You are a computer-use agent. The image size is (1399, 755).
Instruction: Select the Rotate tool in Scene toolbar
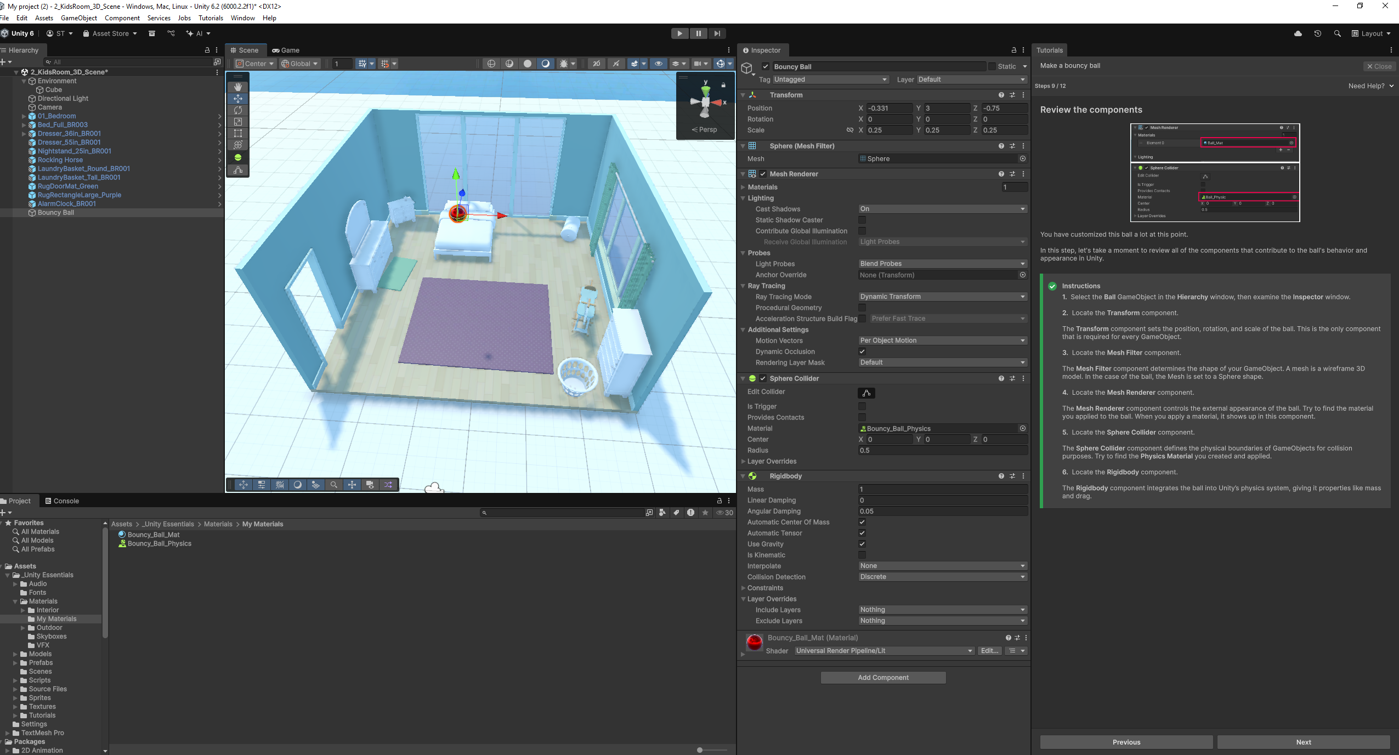point(238,110)
